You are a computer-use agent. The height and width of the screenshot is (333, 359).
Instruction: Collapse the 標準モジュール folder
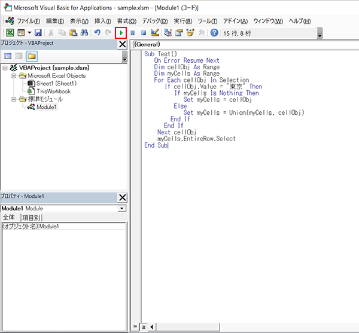[x=14, y=99]
